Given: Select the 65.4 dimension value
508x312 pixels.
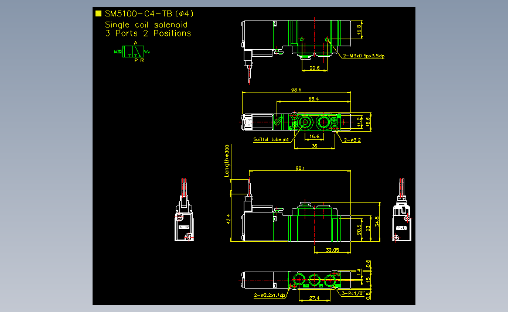Looking at the screenshot, I should tap(313, 99).
